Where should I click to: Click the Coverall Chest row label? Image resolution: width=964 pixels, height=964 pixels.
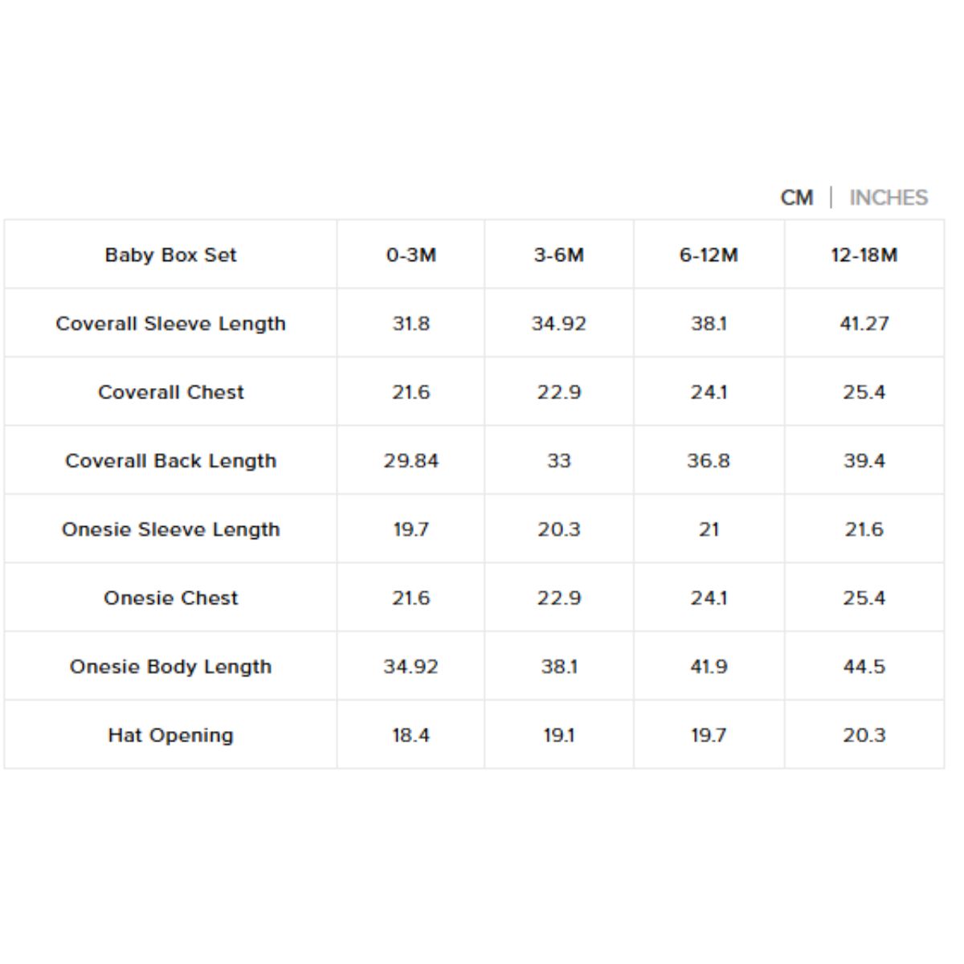[x=170, y=392]
